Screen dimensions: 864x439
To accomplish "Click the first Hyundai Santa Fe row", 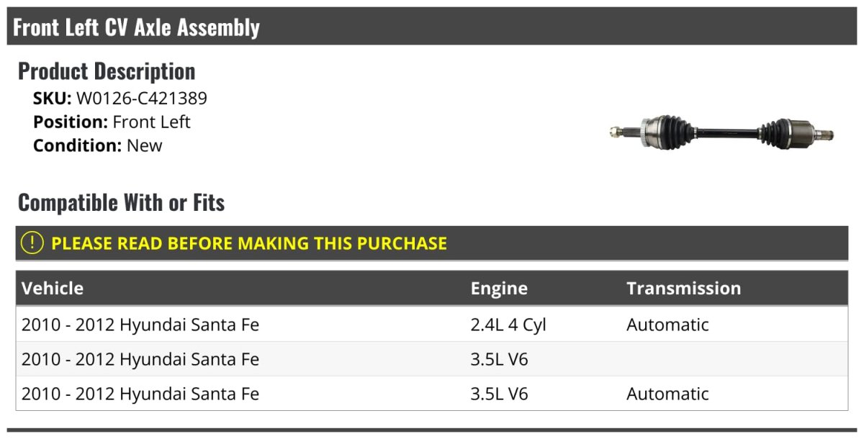I will [x=140, y=325].
